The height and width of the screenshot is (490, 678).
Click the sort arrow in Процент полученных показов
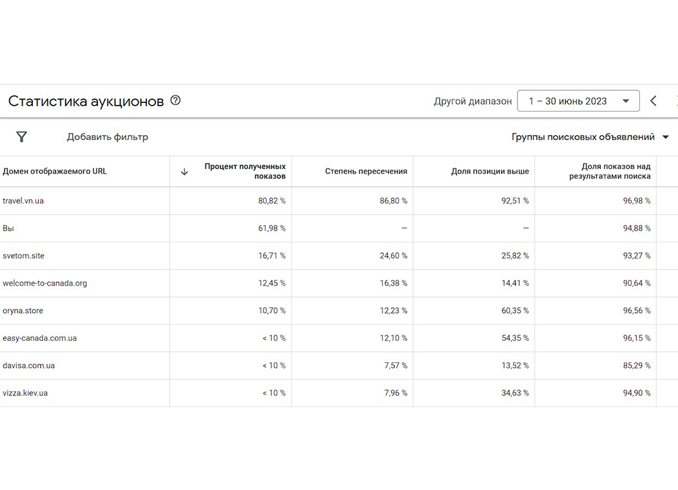point(184,171)
